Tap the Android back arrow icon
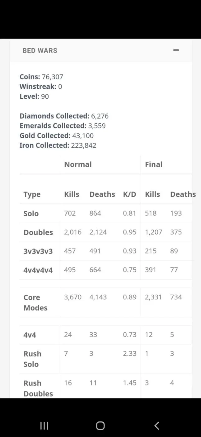Image resolution: width=201 pixels, height=437 pixels. (157, 425)
